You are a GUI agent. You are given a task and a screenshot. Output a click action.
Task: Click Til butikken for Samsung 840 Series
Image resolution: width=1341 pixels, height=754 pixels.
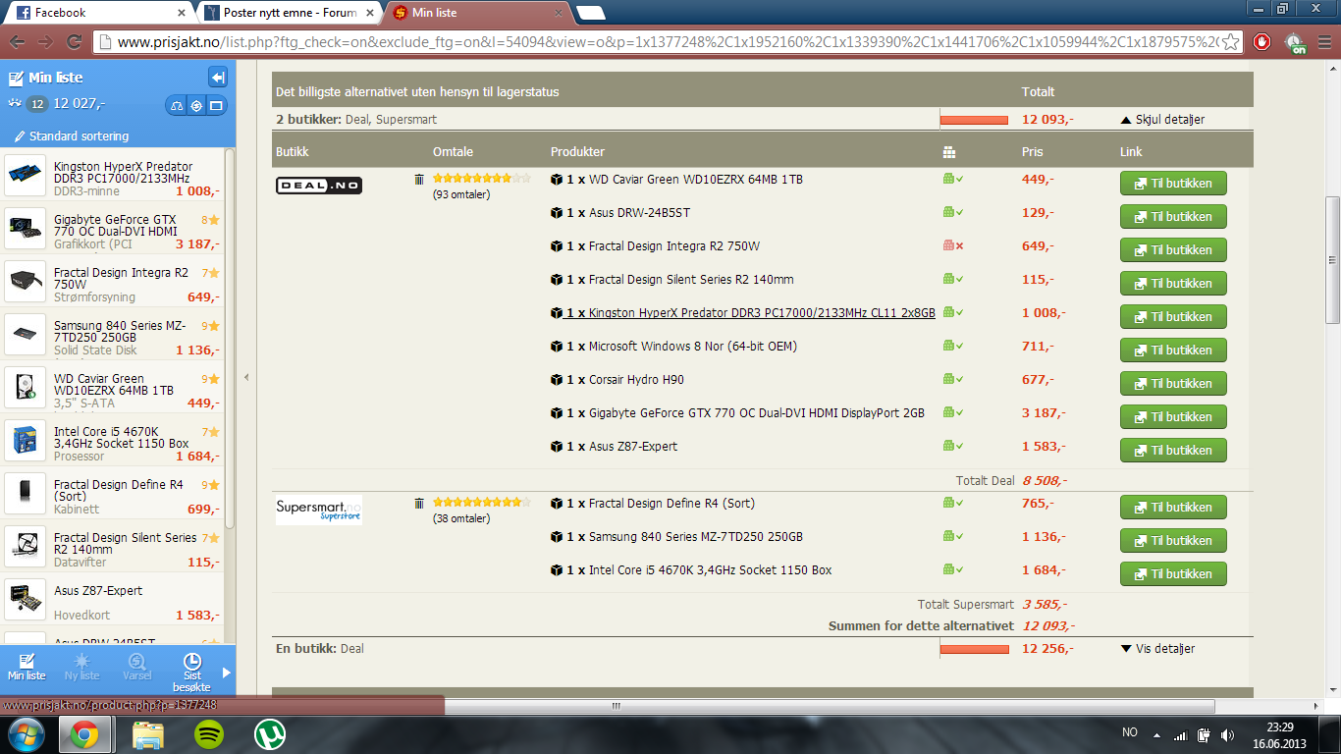click(x=1173, y=541)
